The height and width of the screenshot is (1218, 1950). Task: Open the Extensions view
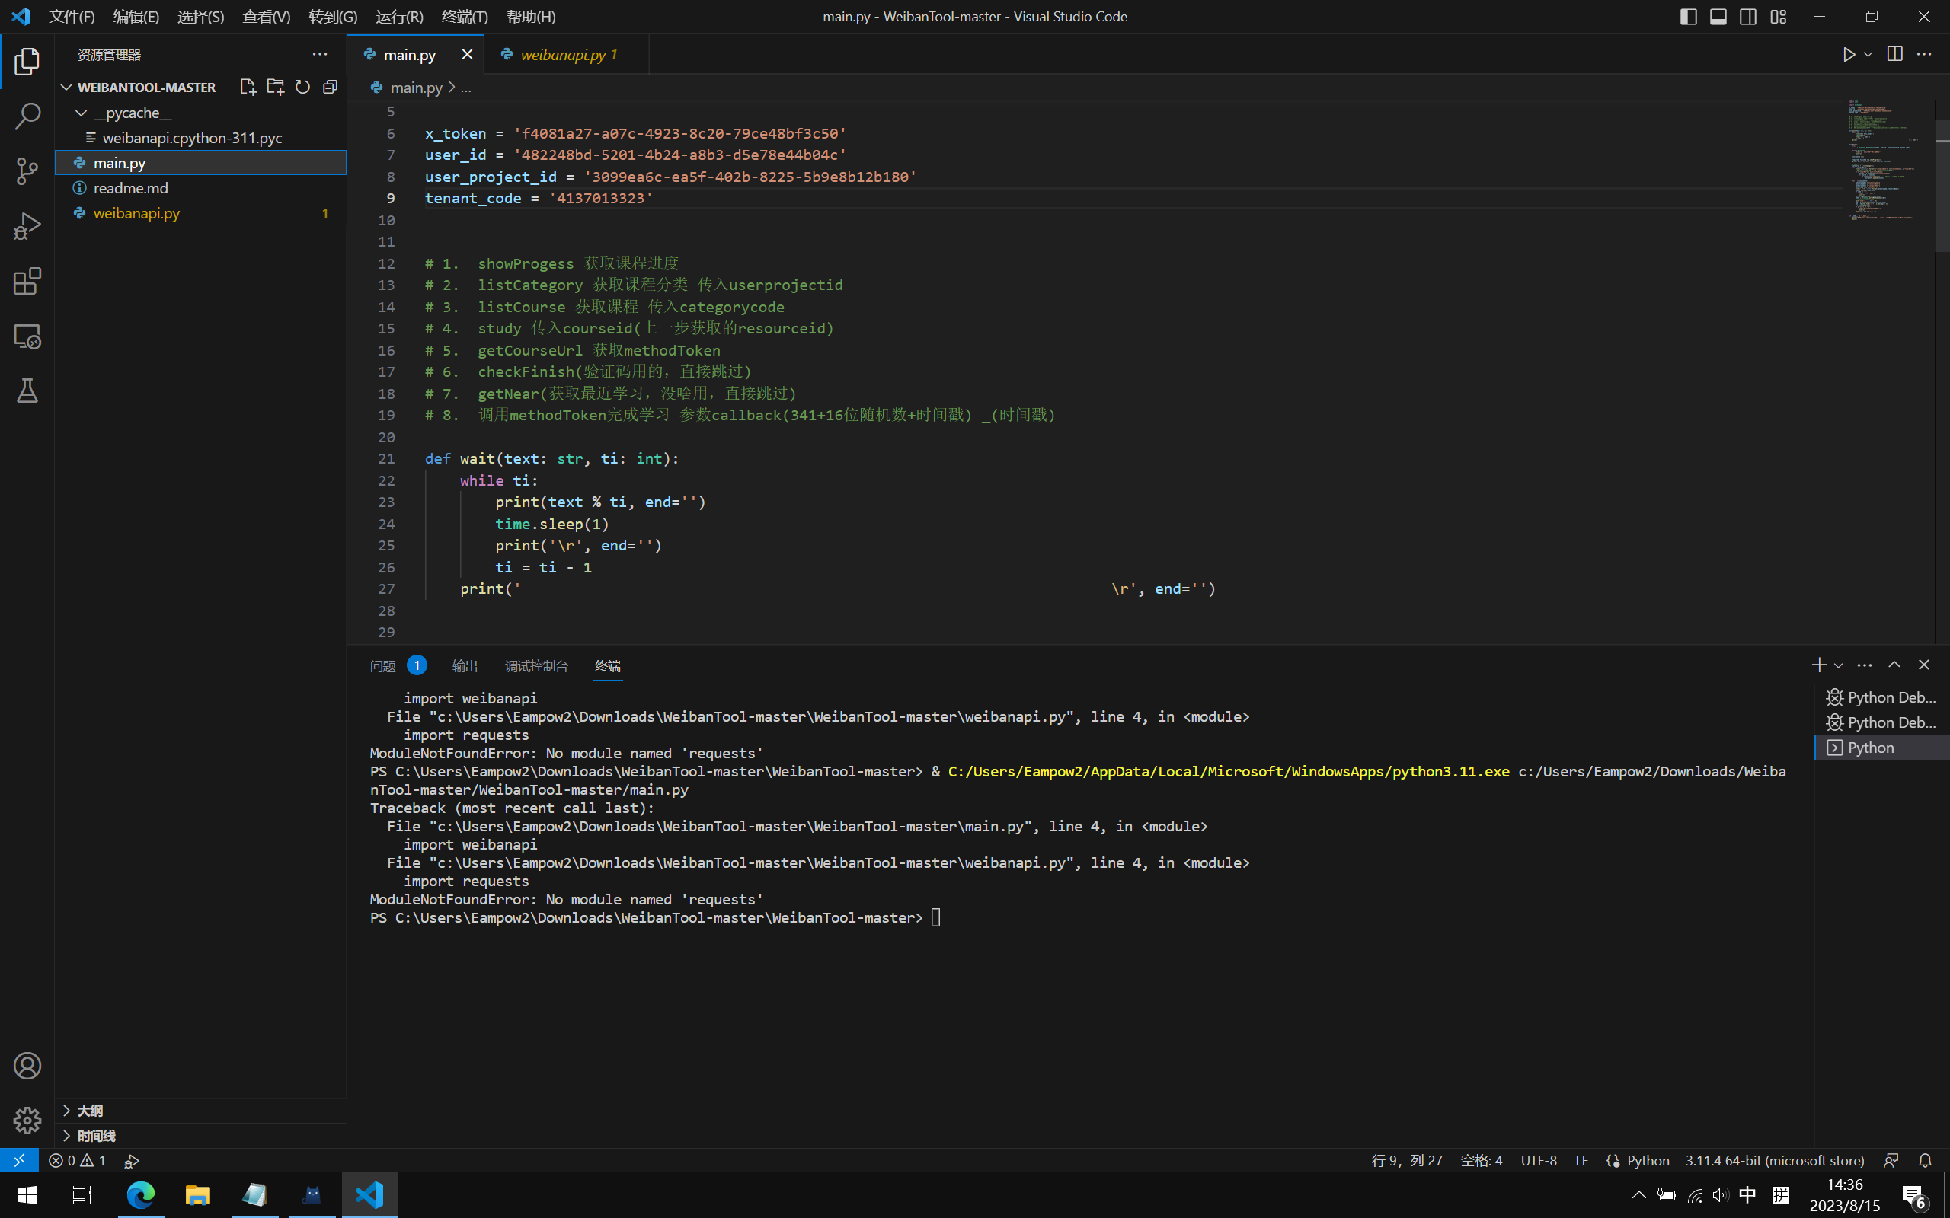pyautogui.click(x=27, y=281)
